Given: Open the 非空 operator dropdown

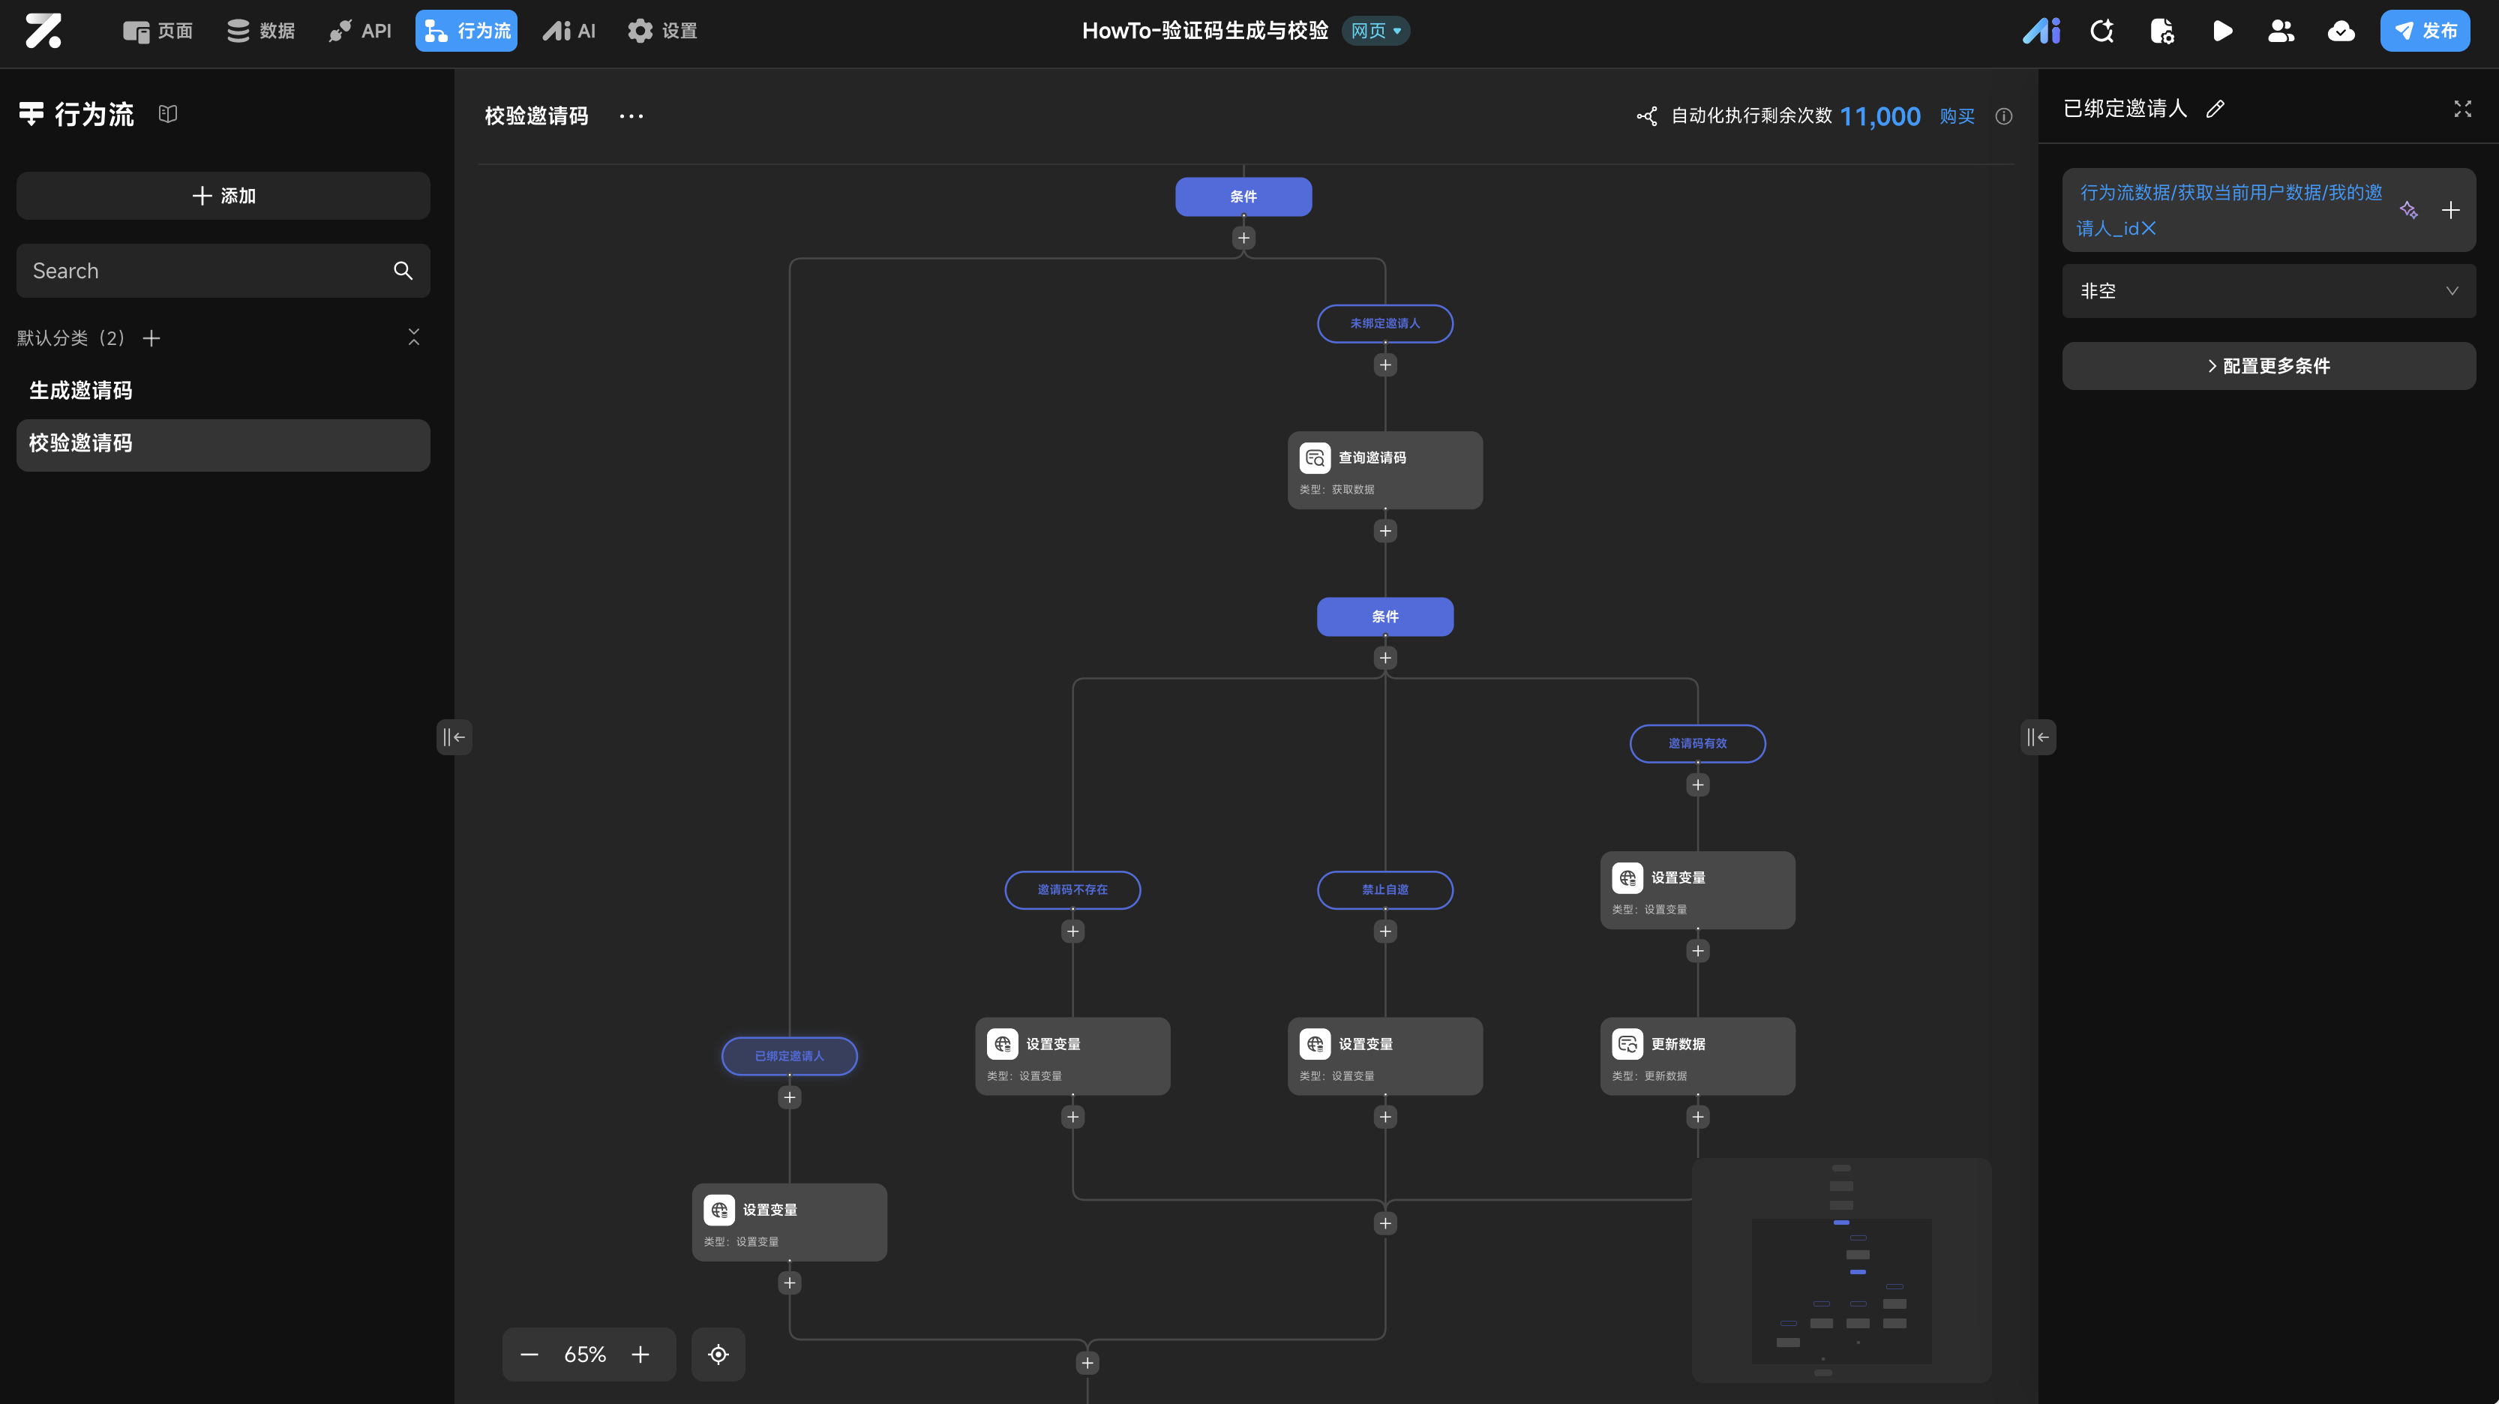Looking at the screenshot, I should 2268,291.
